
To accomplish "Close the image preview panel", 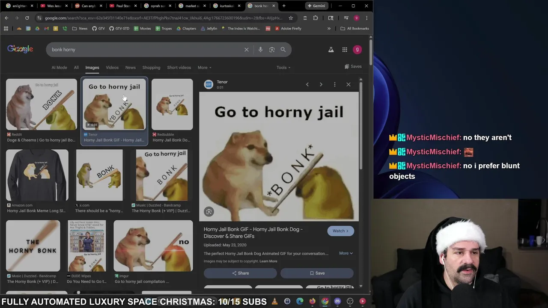I will (x=348, y=84).
